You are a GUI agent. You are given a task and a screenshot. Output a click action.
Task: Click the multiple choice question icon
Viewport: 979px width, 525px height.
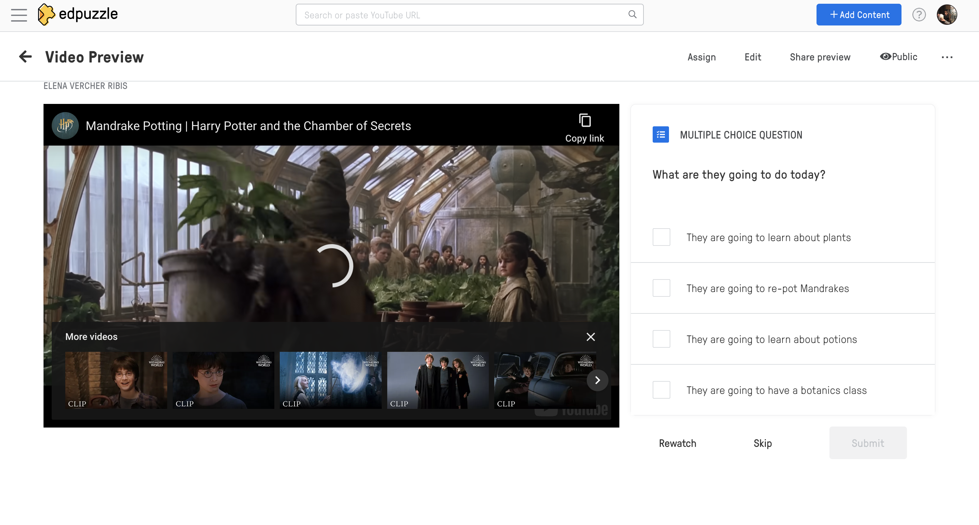tap(660, 134)
